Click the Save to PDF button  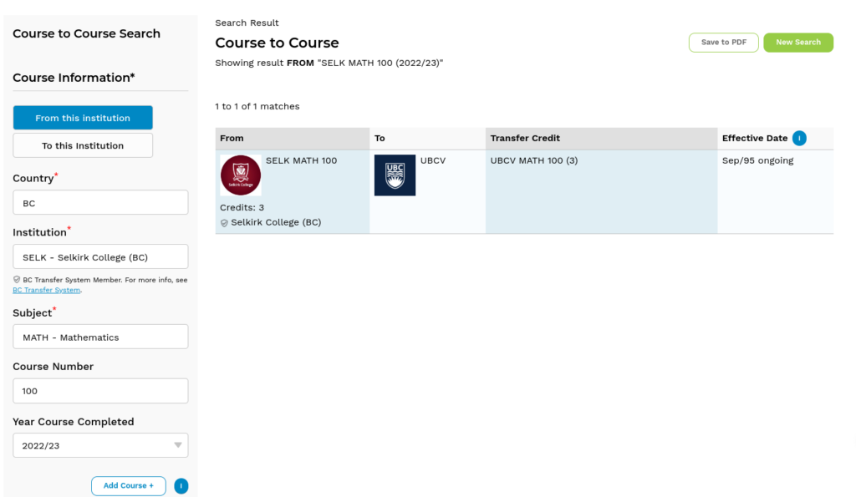(723, 43)
